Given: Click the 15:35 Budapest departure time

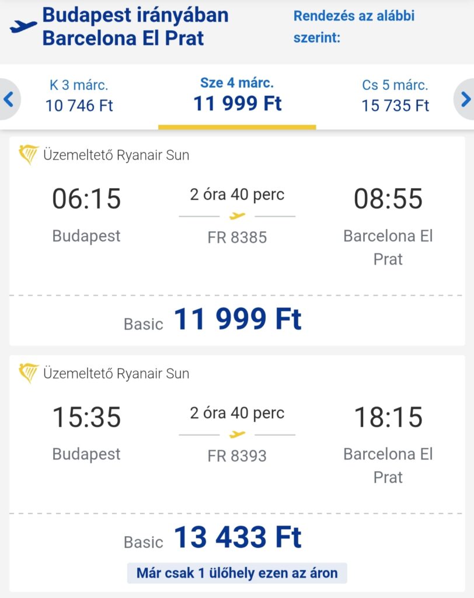Looking at the screenshot, I should click(86, 418).
